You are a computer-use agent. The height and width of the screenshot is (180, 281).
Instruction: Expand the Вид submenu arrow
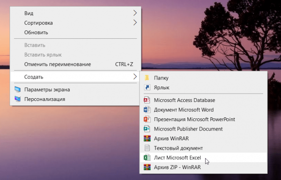(135, 13)
